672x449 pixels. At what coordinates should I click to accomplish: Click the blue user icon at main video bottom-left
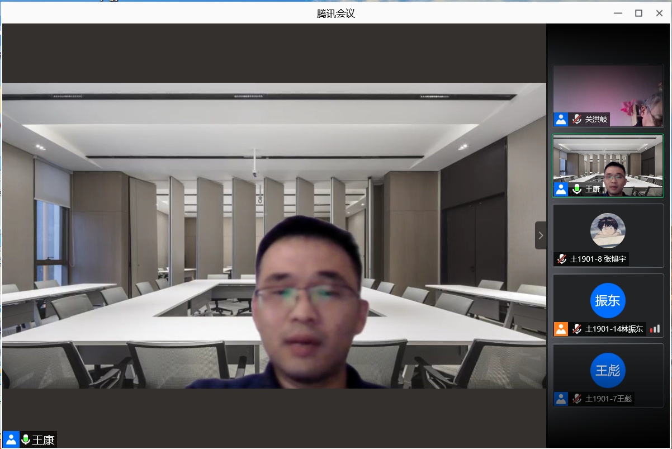coord(11,439)
